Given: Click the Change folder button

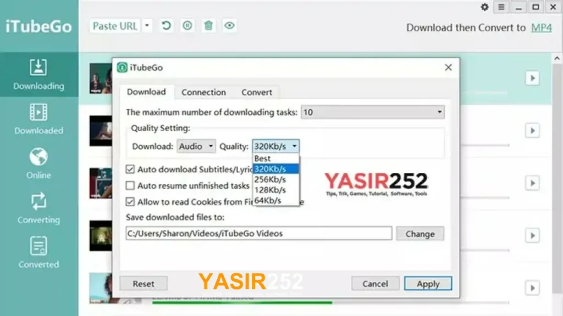Looking at the screenshot, I should point(420,234).
